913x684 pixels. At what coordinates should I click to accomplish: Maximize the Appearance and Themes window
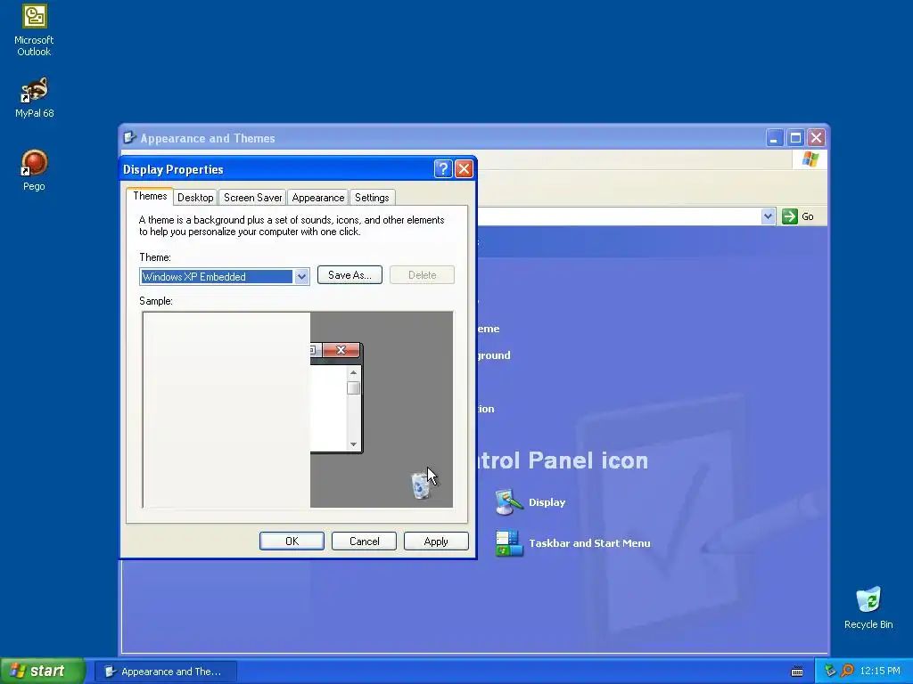(x=795, y=138)
